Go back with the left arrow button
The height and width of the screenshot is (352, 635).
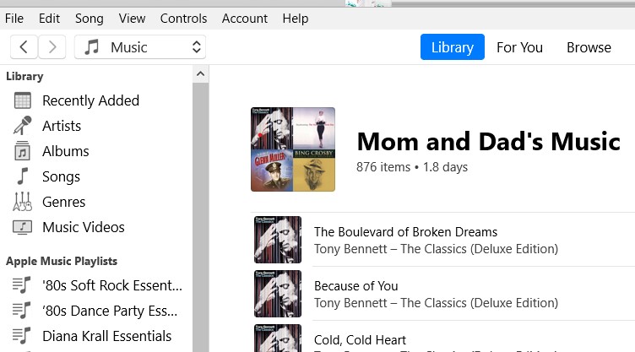(x=24, y=47)
